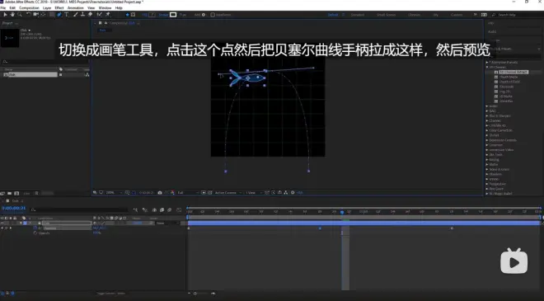Screen dimensions: 544x301
Task: Open the viewer magnification 200% dropdown
Action: click(114, 193)
